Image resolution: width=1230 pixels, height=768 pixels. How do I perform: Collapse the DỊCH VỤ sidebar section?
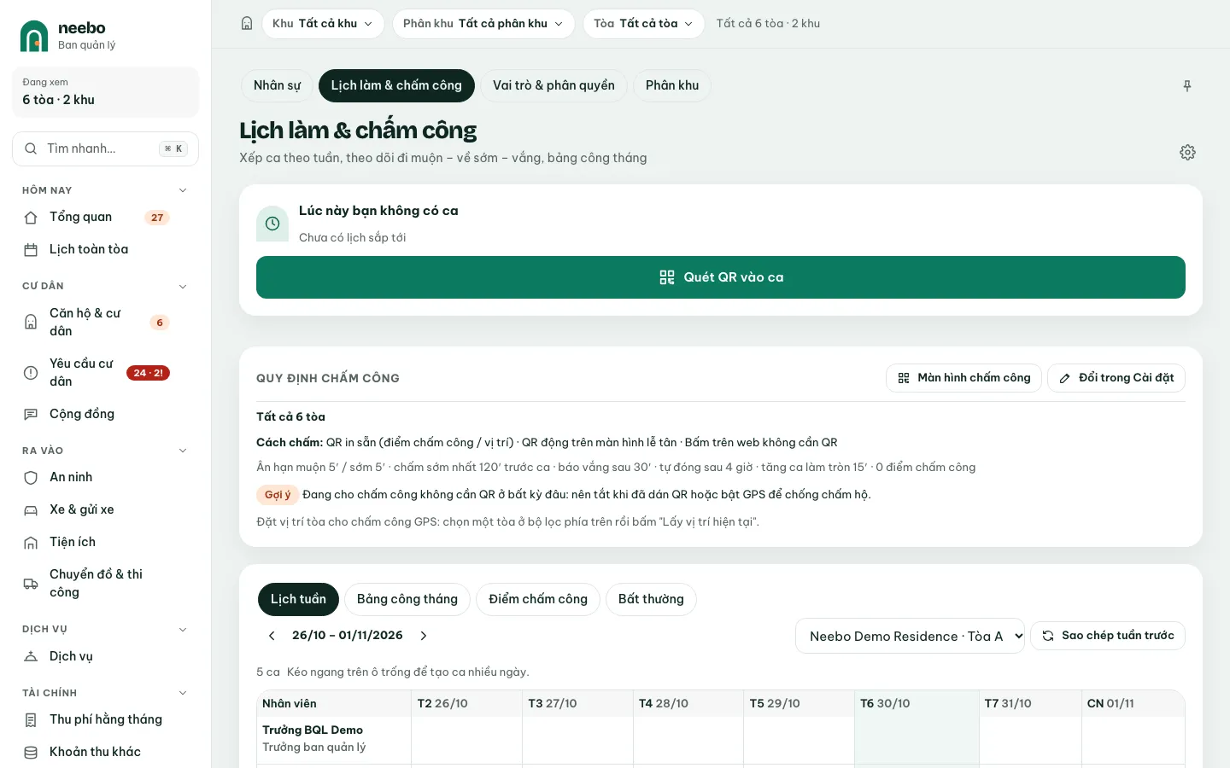(x=183, y=629)
